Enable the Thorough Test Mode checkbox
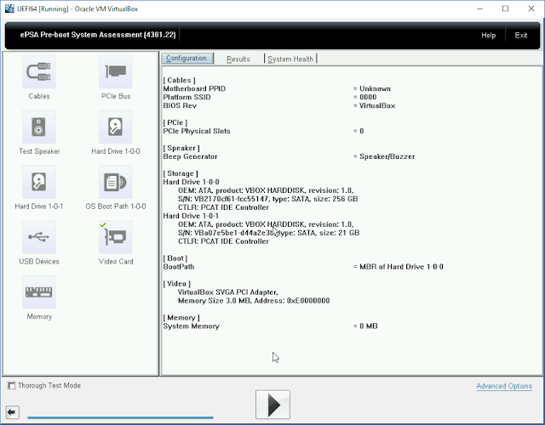The width and height of the screenshot is (545, 425). pyautogui.click(x=11, y=385)
